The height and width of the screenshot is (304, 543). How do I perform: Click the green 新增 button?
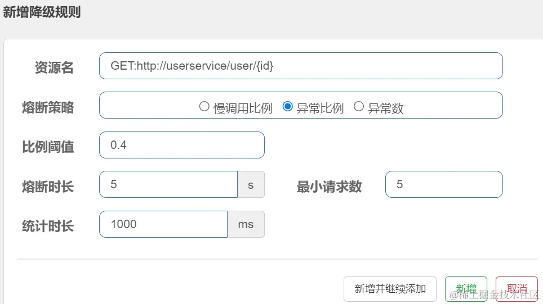pos(466,289)
